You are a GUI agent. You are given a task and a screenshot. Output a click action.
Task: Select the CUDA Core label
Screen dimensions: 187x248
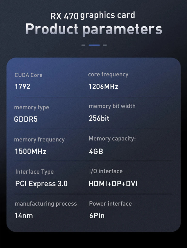coord(28,75)
